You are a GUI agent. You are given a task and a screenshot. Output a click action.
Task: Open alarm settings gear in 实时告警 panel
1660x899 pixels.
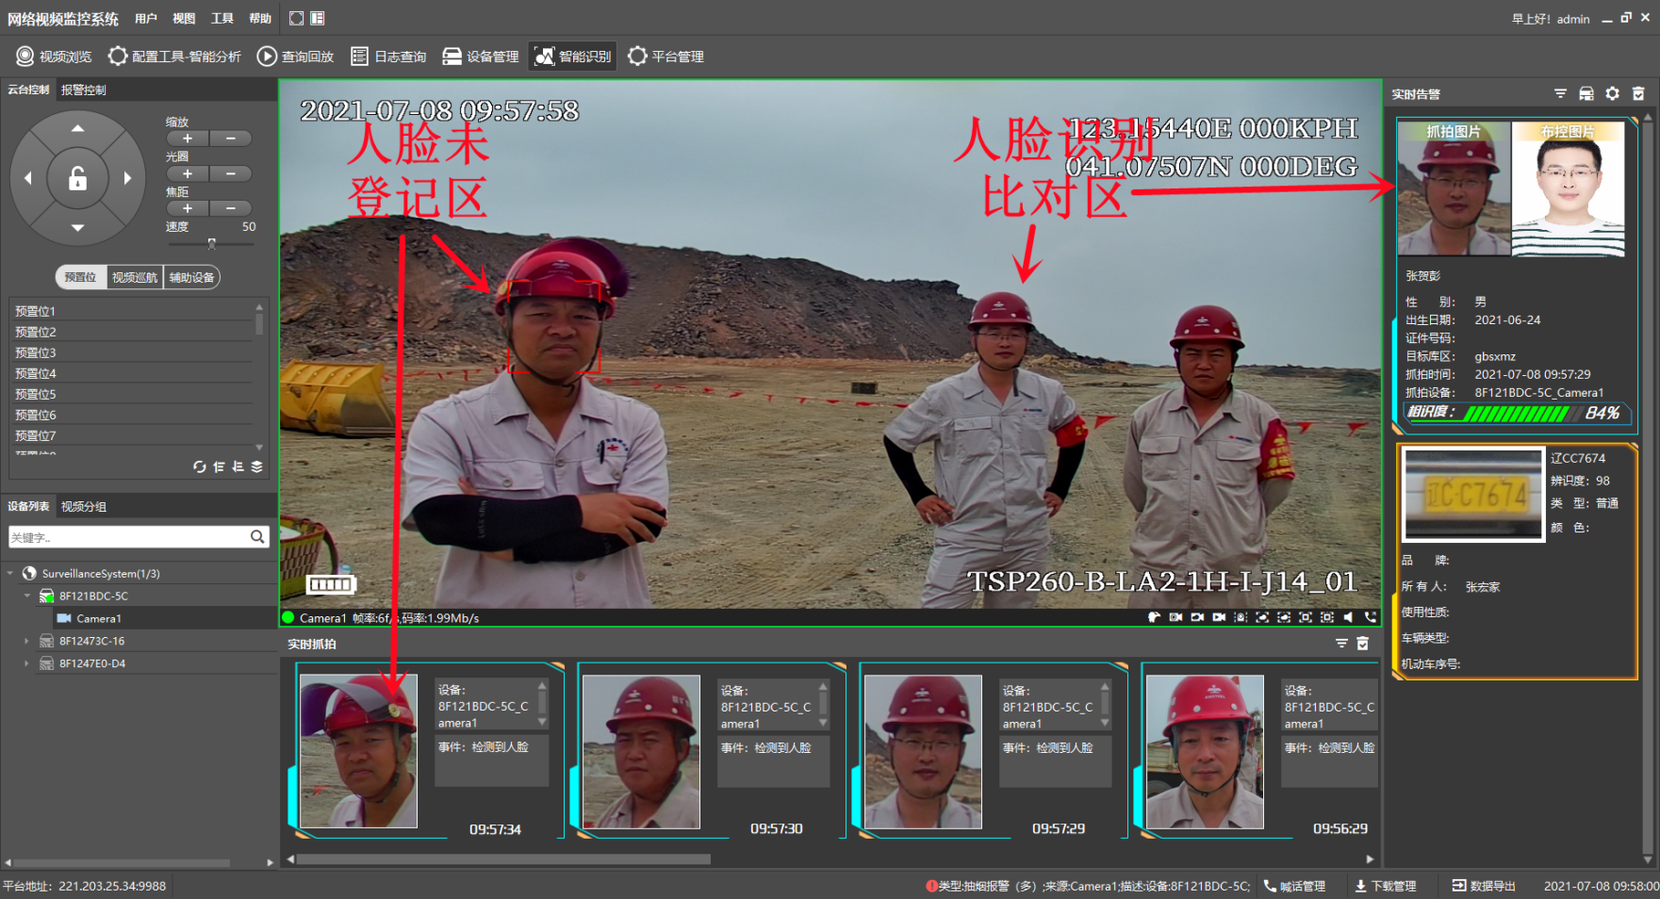pyautogui.click(x=1613, y=93)
